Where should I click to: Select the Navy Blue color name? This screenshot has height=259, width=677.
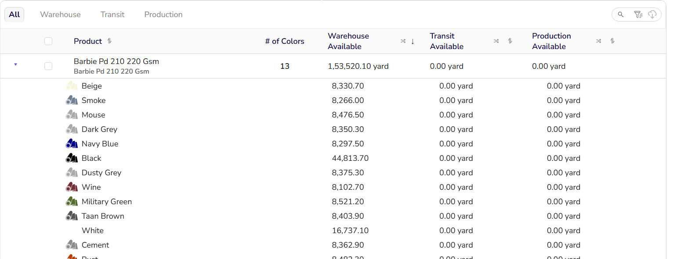pos(100,144)
